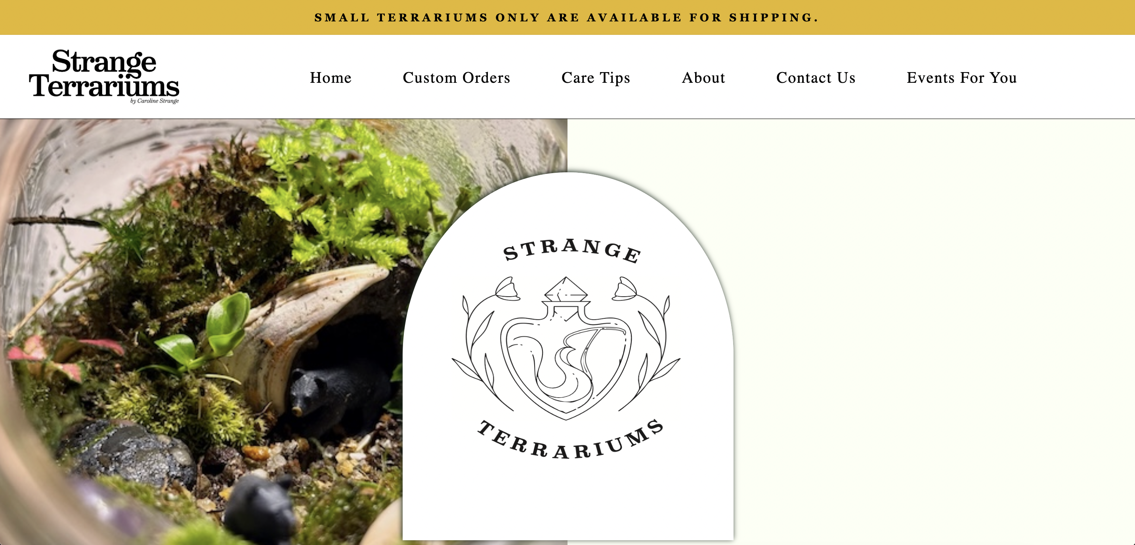Viewport: 1135px width, 545px height.
Task: Open the Contact Us link
Action: click(x=816, y=78)
